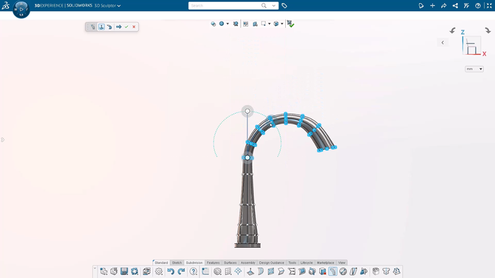The width and height of the screenshot is (495, 278).
Task: Click the settings gear in bottom toolbar
Action: click(159, 271)
